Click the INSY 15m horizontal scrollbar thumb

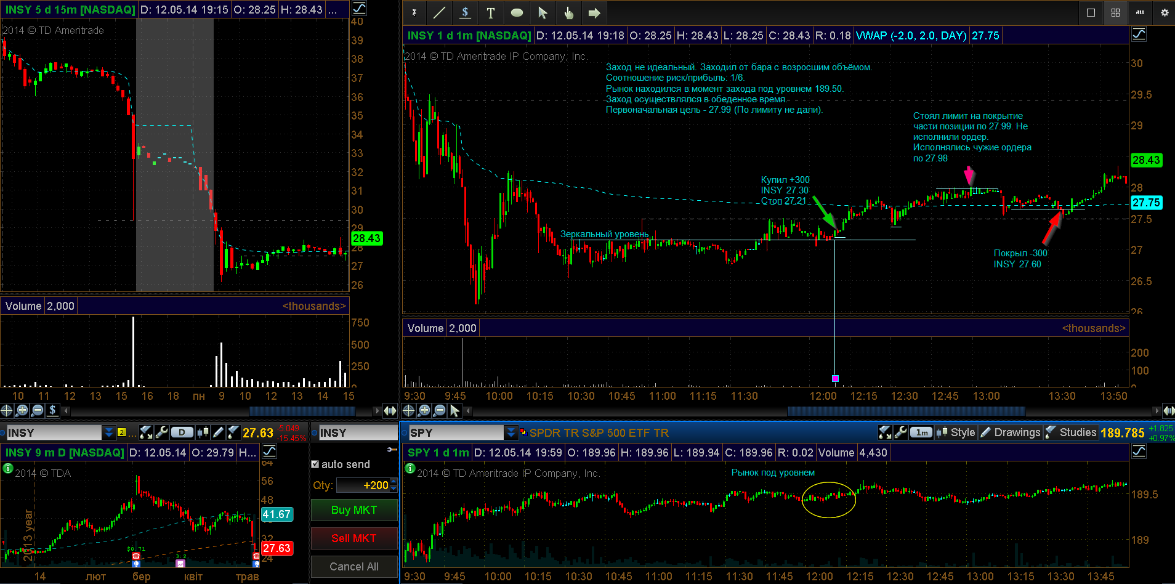click(x=302, y=410)
